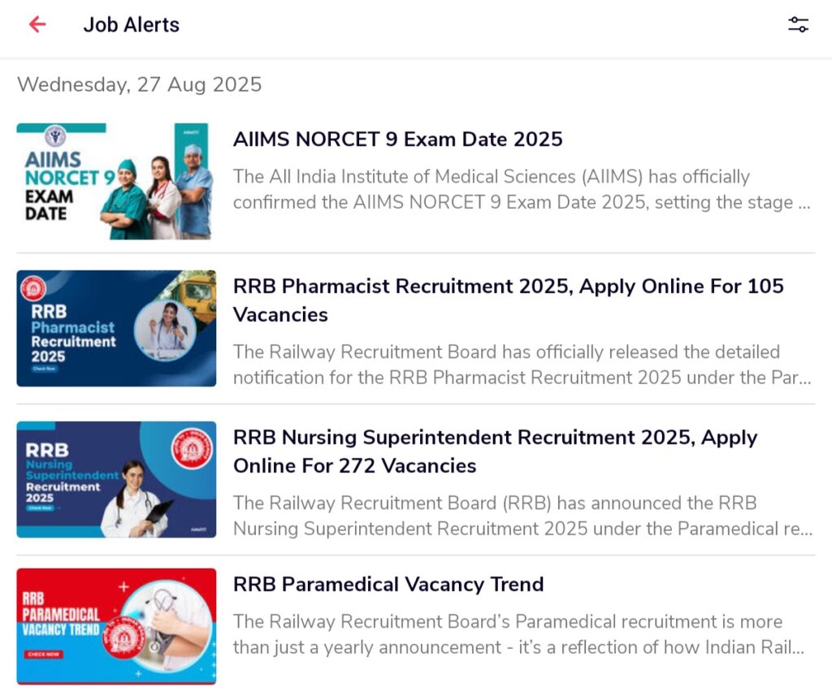Screen dimensions: 832x696
Task: Open the RRB Paramedical Vacancy Trend article
Action: click(388, 584)
